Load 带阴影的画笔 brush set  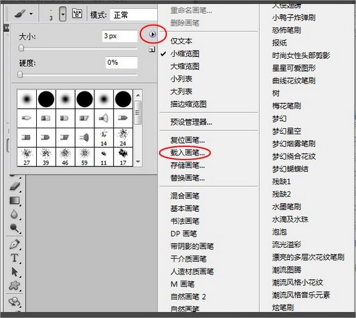[192, 247]
